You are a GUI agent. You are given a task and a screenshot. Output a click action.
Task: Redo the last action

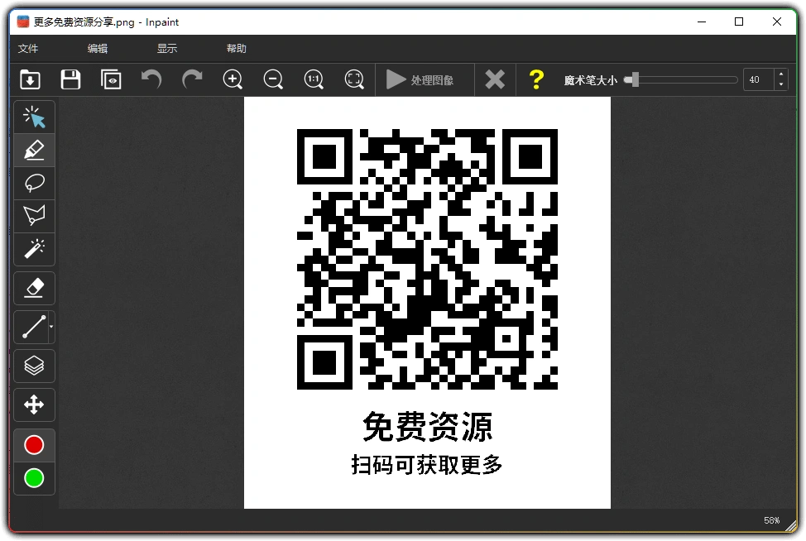pyautogui.click(x=191, y=79)
